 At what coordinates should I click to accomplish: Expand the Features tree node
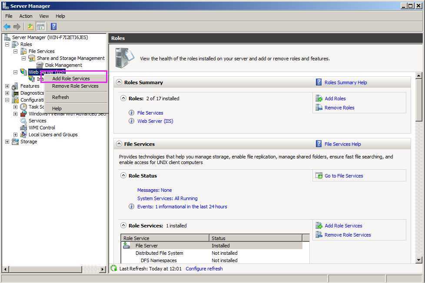[x=7, y=86]
